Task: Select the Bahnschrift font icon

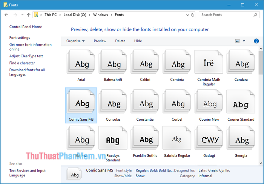Action: coord(113,61)
